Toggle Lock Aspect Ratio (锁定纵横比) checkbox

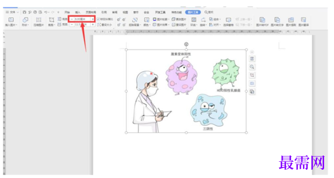click(x=98, y=19)
